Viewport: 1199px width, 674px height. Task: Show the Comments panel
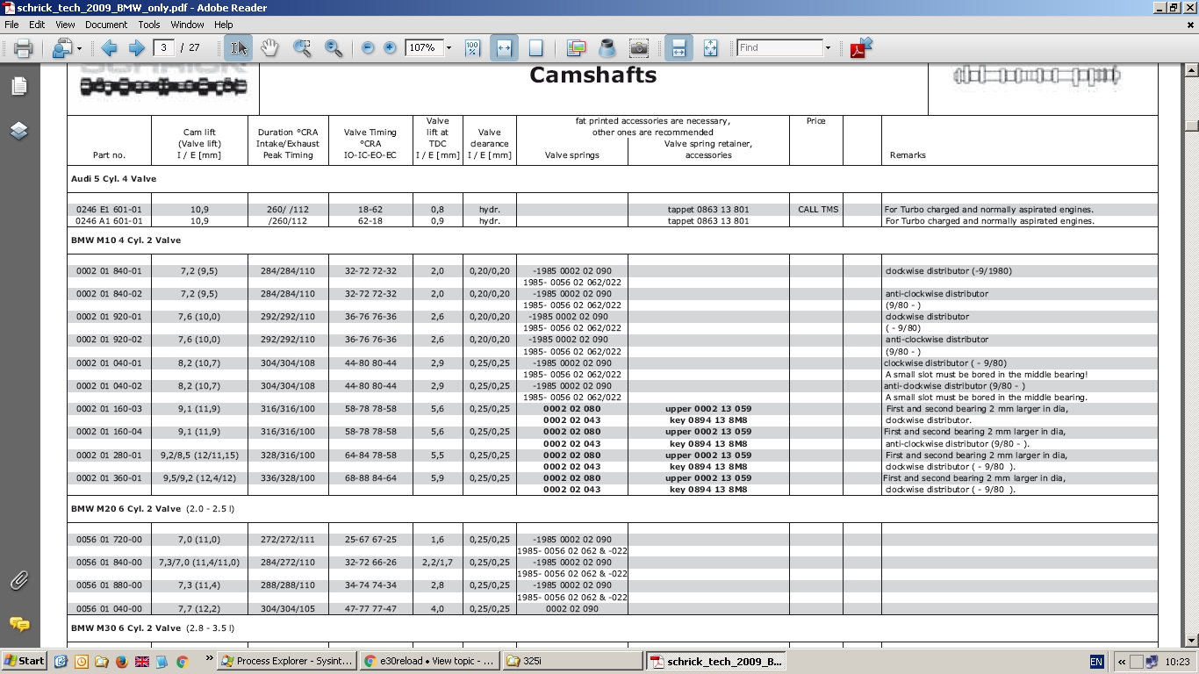19,624
